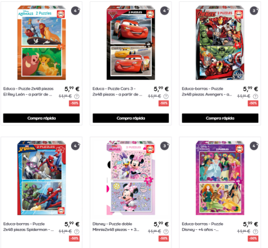The image size is (268, 248).
Task: Open Cars 3 puzzle product image
Action: click(131, 43)
